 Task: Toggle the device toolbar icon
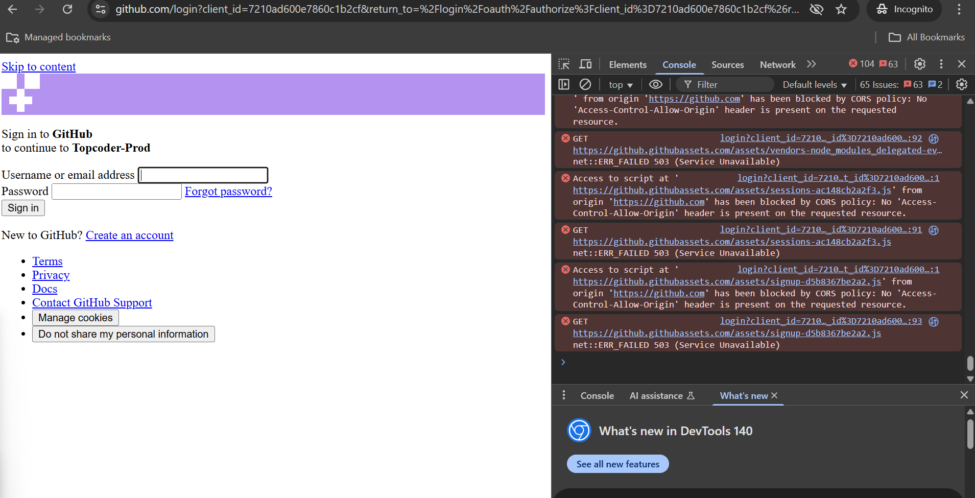coord(585,64)
